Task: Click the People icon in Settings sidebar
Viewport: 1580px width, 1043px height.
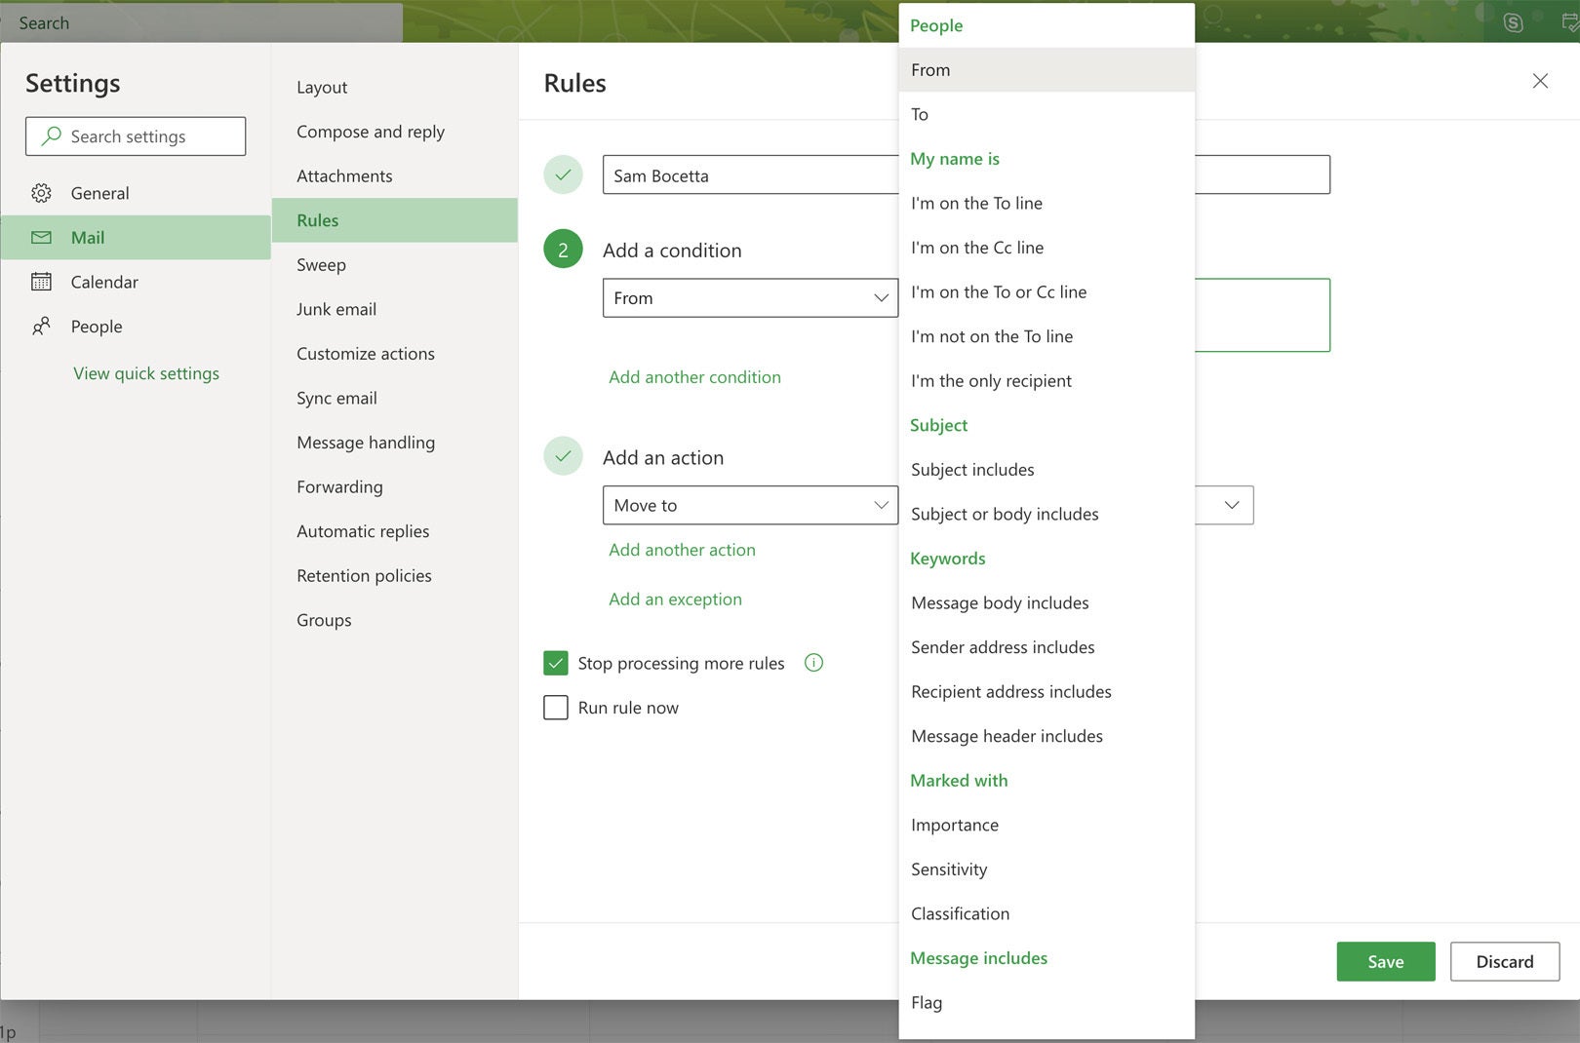Action: point(41,327)
